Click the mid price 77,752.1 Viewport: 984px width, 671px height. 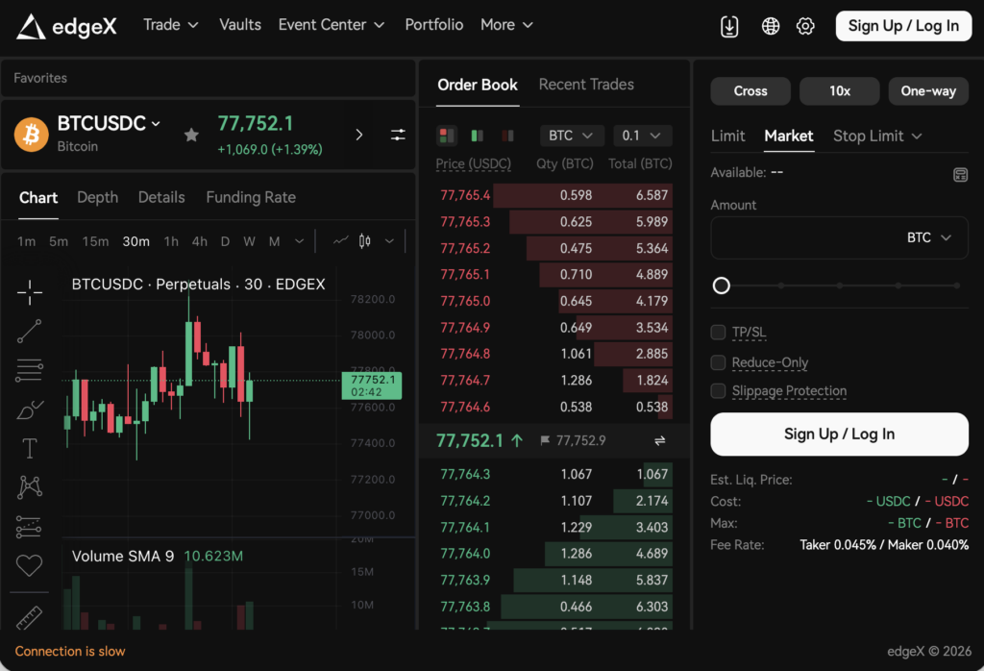[470, 441]
